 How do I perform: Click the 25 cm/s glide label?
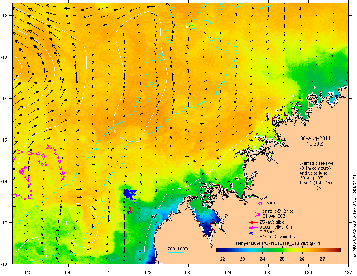click(x=272, y=222)
